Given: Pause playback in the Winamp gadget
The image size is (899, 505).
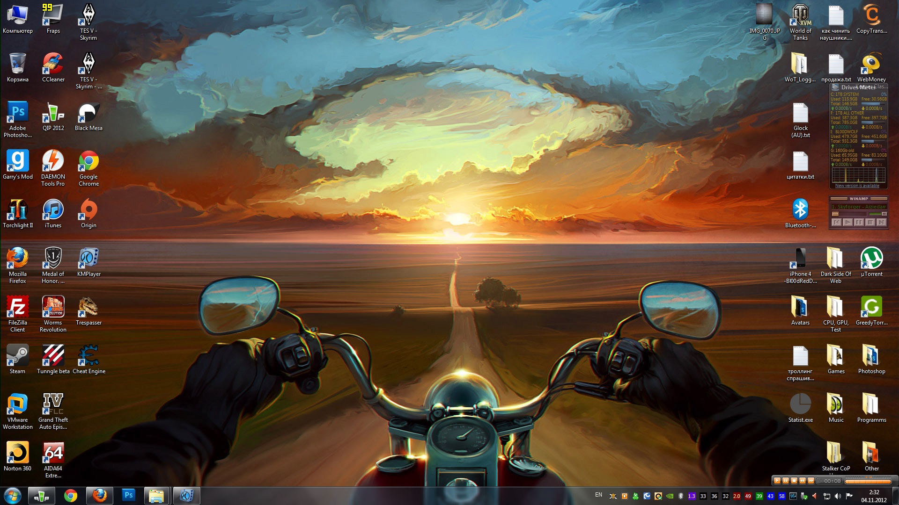Looking at the screenshot, I should coord(859,222).
